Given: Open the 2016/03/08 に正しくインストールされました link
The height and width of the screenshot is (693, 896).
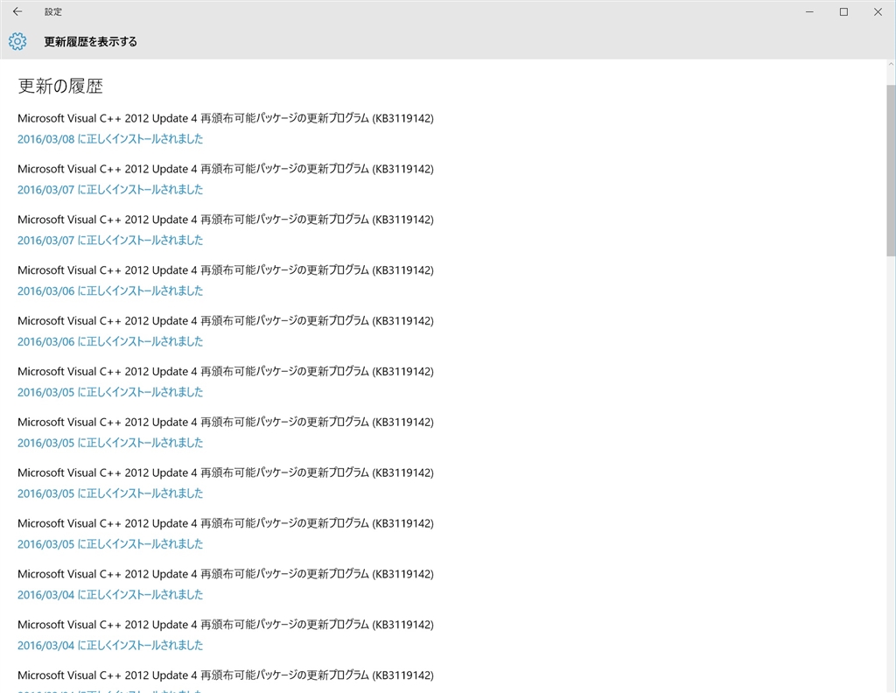Looking at the screenshot, I should tap(110, 139).
